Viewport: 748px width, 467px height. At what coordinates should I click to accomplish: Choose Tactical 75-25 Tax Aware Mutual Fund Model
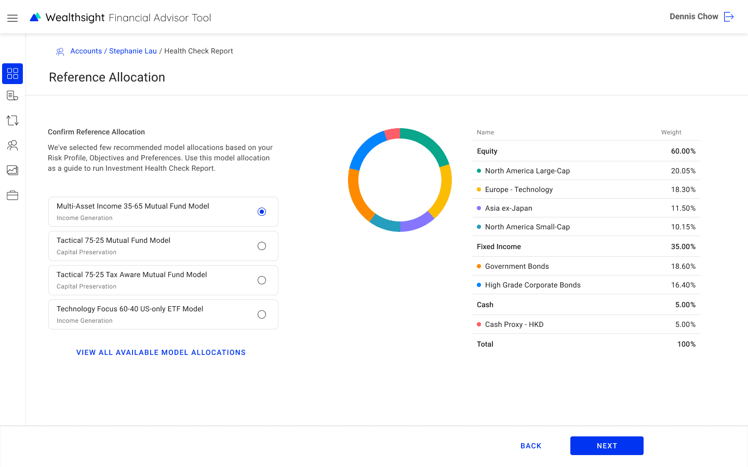[262, 280]
